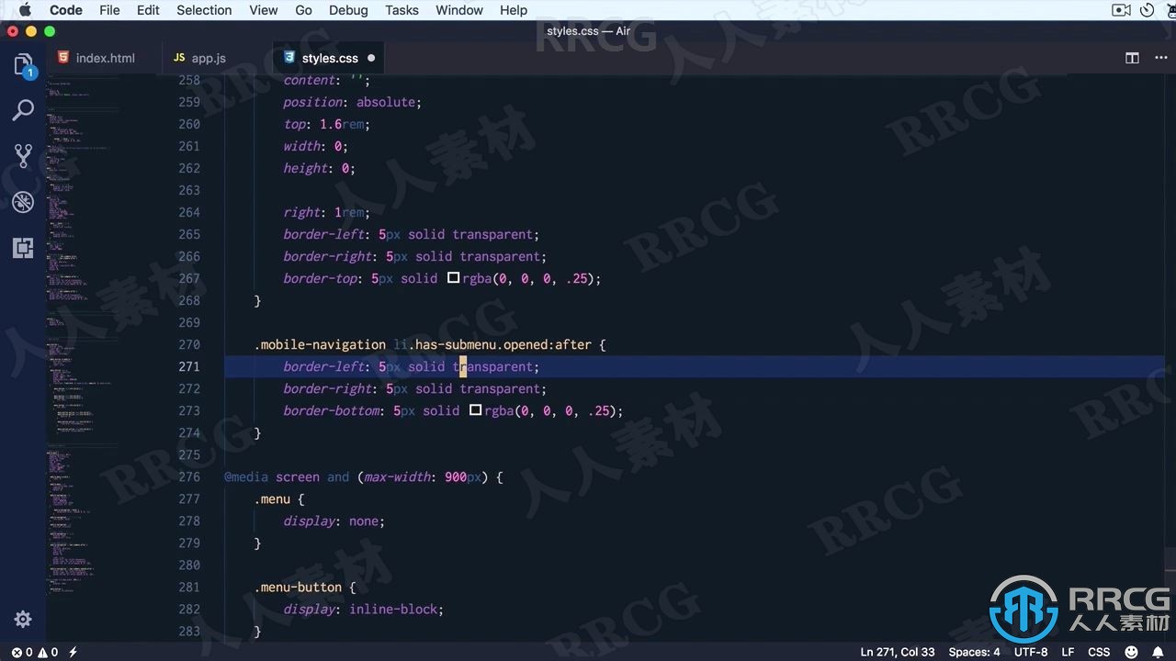
Task: Click line number 270 in gutter
Action: click(188, 344)
